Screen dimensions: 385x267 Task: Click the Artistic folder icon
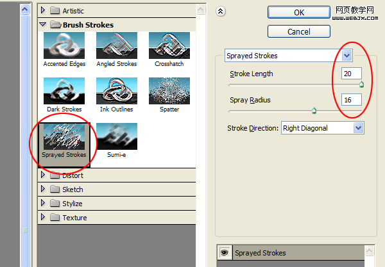point(55,10)
